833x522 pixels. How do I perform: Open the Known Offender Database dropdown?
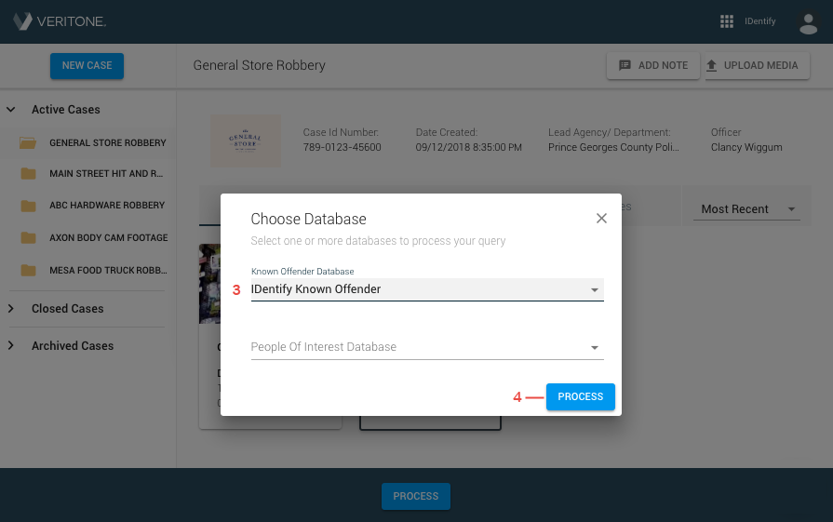click(x=427, y=289)
